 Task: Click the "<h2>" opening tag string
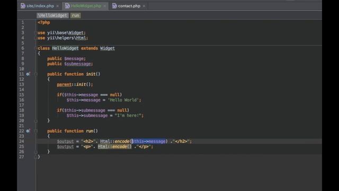click(88, 141)
